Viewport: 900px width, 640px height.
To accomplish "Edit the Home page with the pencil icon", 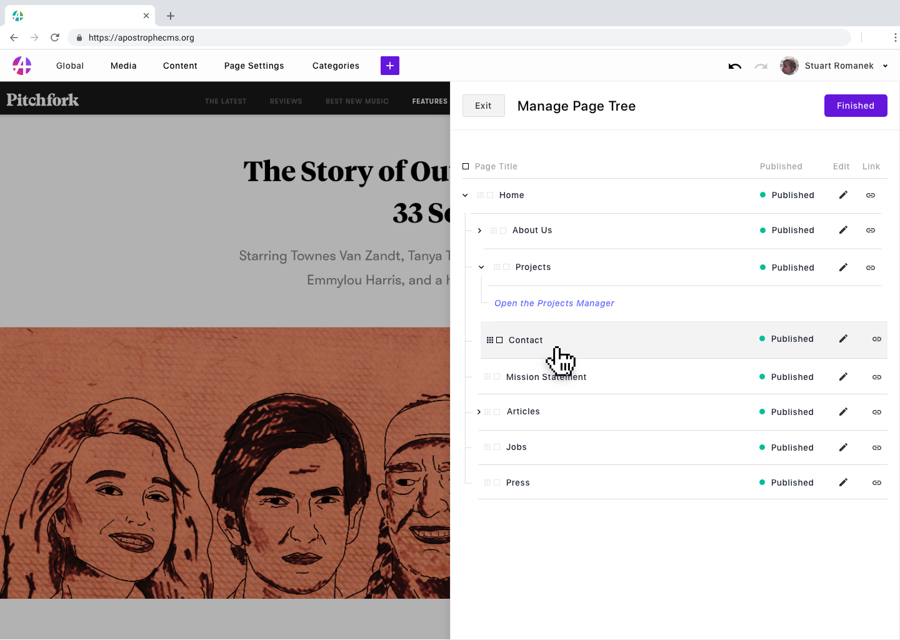I will 843,195.
